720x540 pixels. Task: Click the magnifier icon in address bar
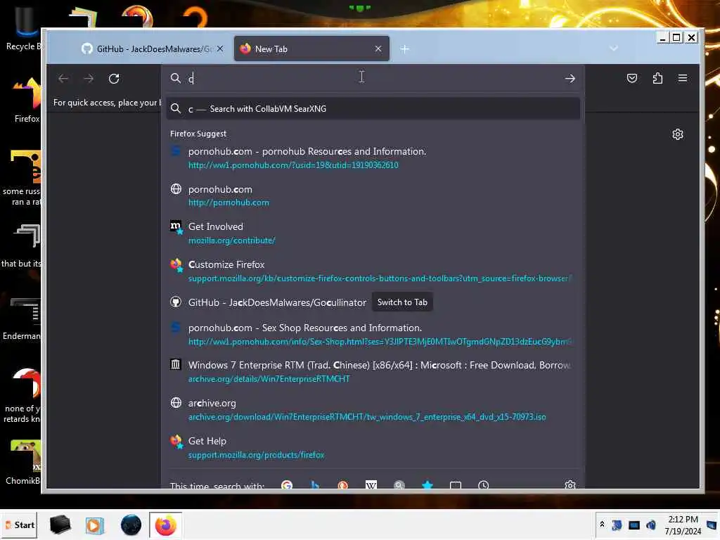click(175, 78)
